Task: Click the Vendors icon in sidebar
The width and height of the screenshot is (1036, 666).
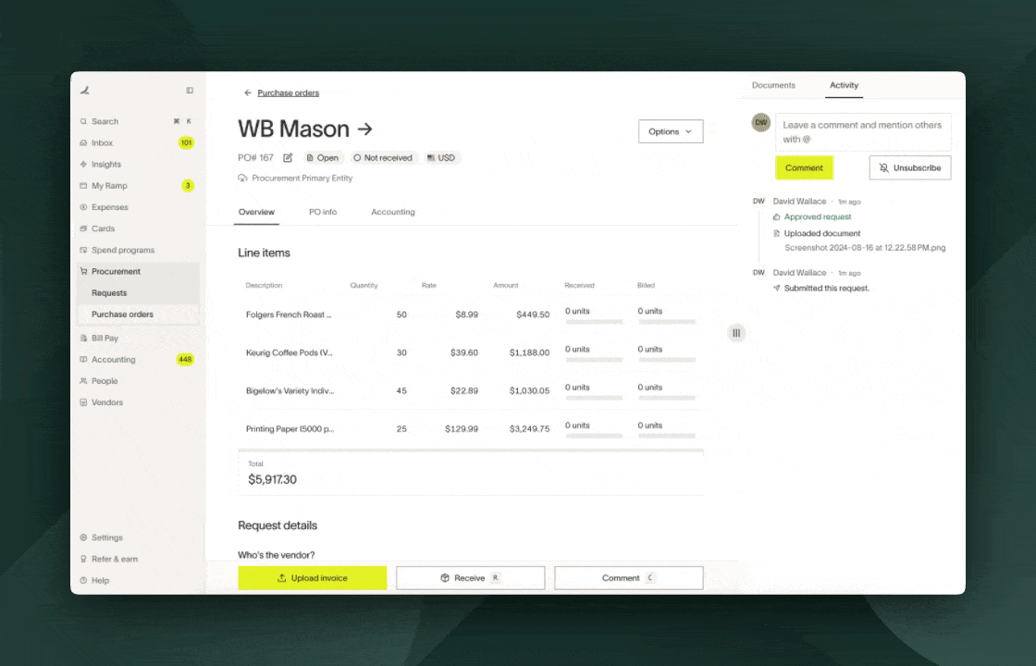Action: coord(83,402)
